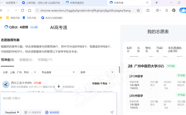Viewport: 186px width, 115px height.
Task: Toggle R1·深度思考 mode
Action: (33, 113)
